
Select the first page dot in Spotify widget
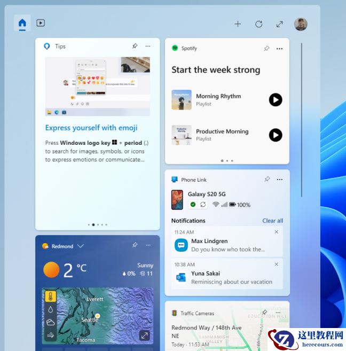click(x=222, y=161)
